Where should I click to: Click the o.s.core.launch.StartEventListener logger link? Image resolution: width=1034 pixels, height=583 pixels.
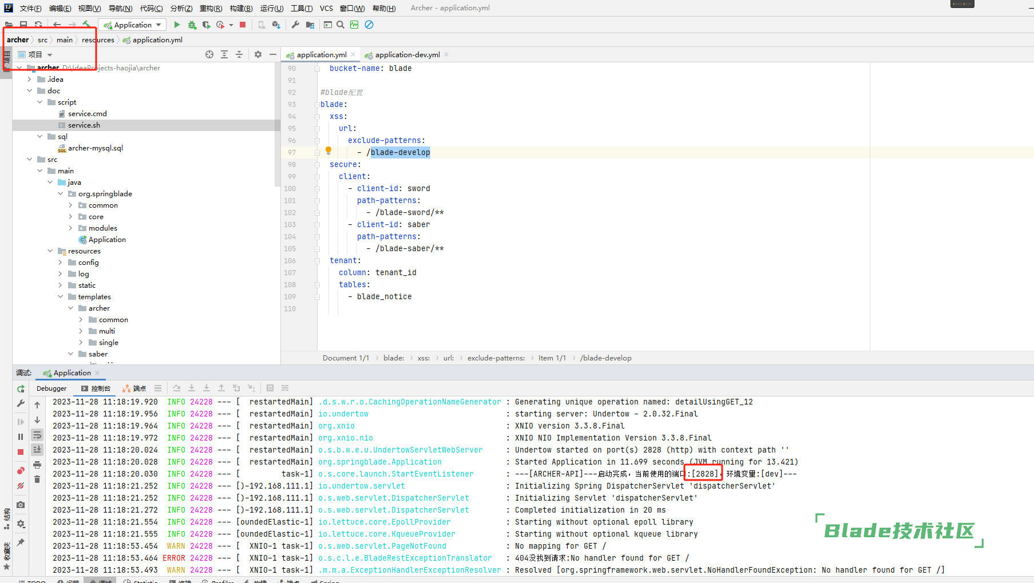click(x=396, y=474)
